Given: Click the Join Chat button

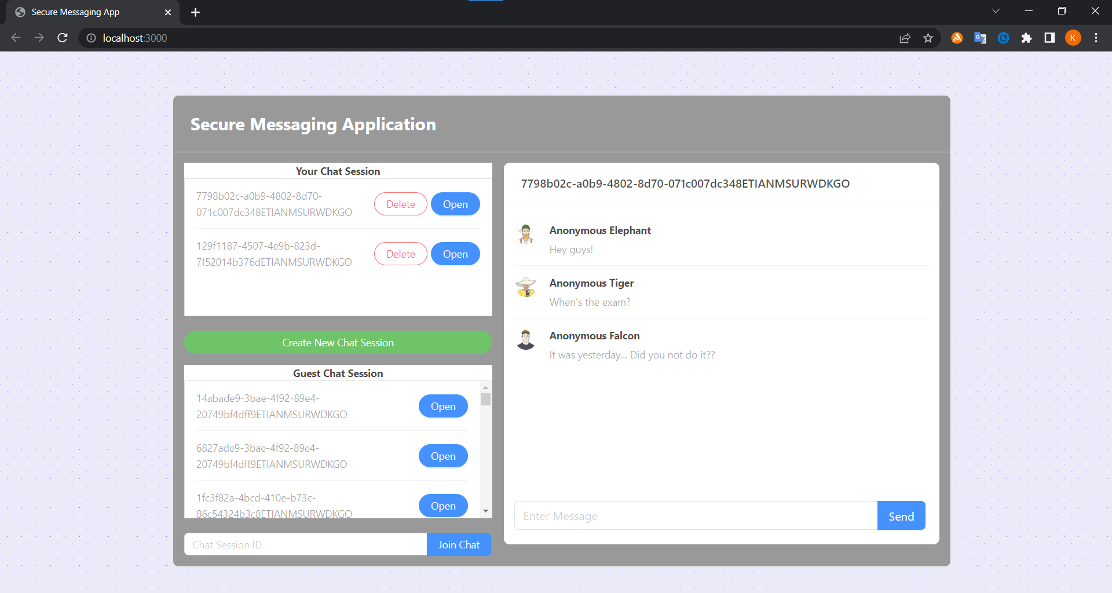Looking at the screenshot, I should click(459, 544).
